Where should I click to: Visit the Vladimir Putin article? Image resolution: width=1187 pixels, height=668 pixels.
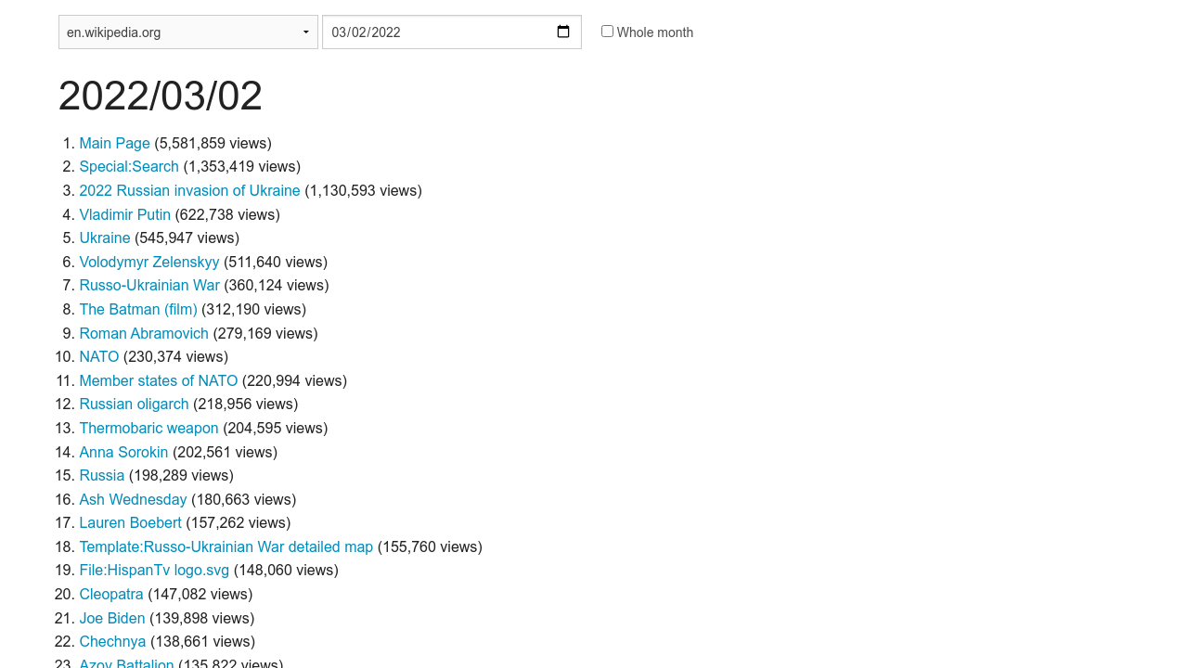pos(124,214)
